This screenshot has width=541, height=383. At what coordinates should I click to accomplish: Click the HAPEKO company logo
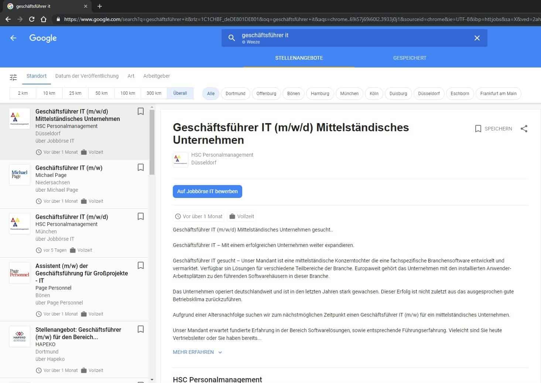20,337
